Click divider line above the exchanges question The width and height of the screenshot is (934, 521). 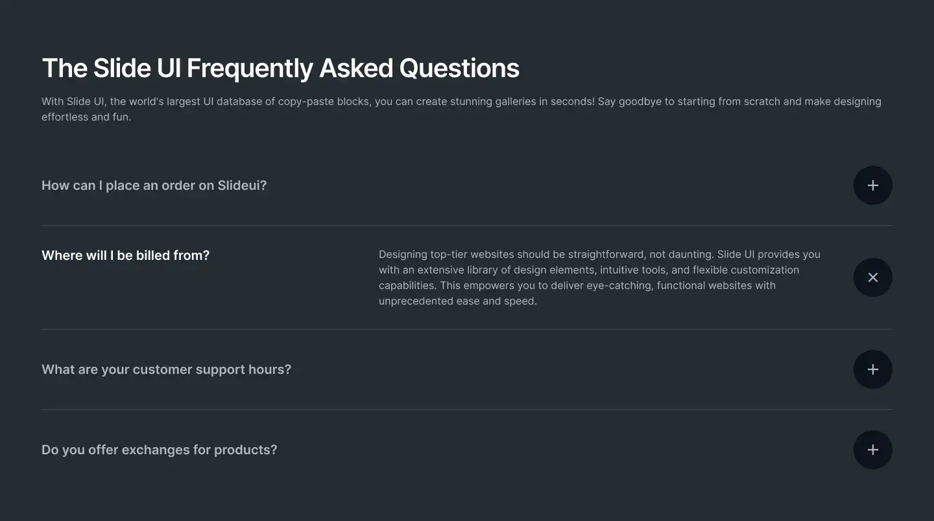466,410
